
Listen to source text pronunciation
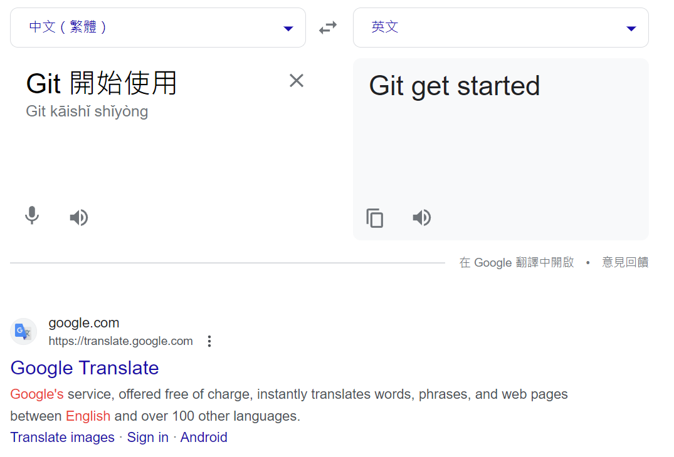click(x=79, y=218)
